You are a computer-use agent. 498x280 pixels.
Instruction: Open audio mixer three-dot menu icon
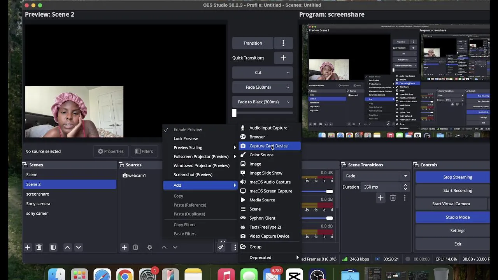235,247
